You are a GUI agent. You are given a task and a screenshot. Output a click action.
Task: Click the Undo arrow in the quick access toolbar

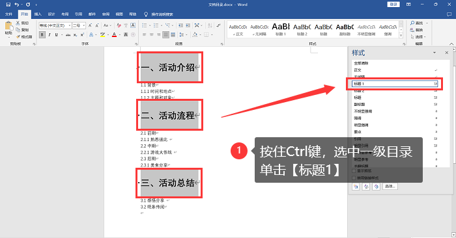17,5
